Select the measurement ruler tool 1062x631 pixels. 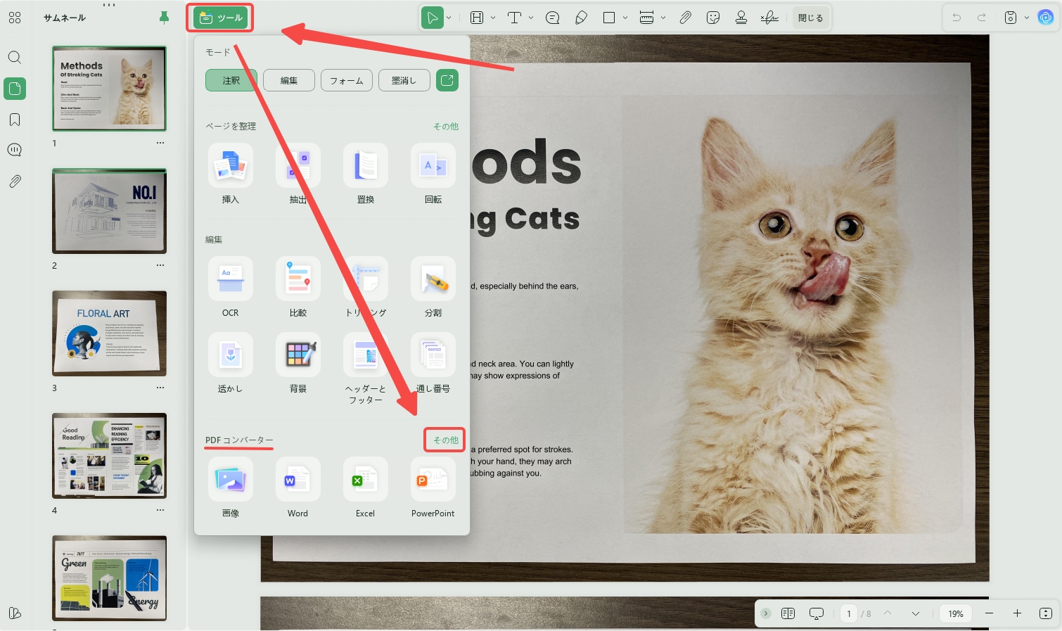[x=647, y=18]
